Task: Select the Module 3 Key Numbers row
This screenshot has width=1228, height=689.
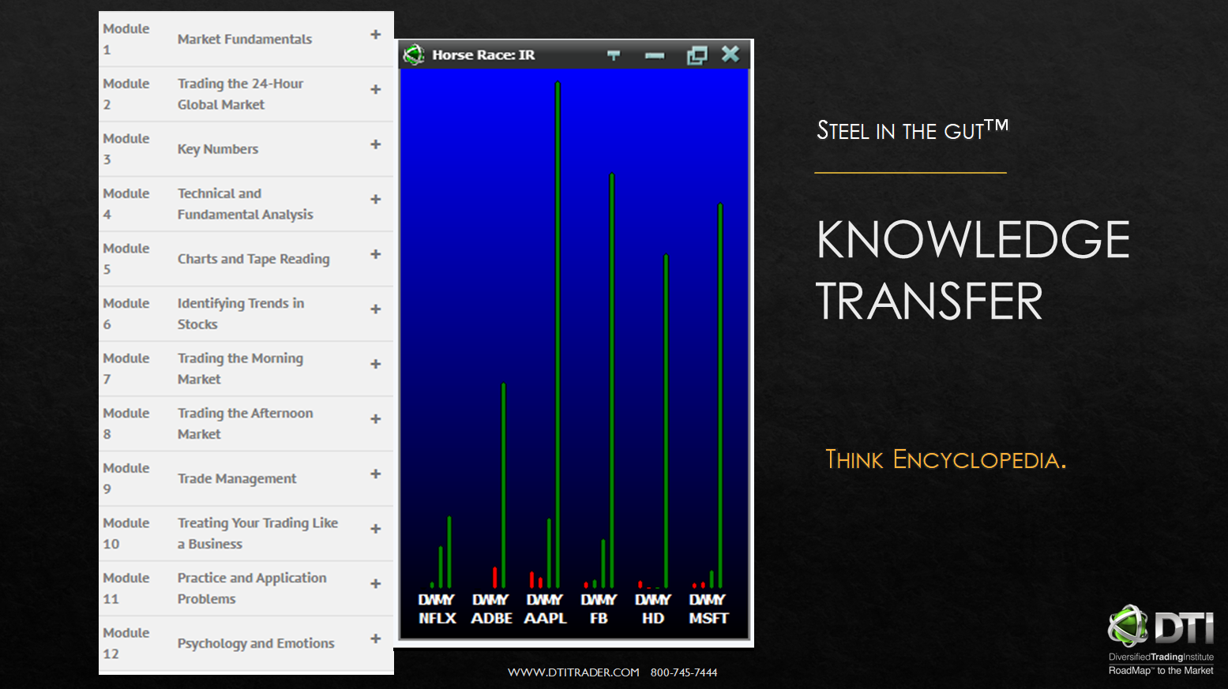Action: (245, 148)
